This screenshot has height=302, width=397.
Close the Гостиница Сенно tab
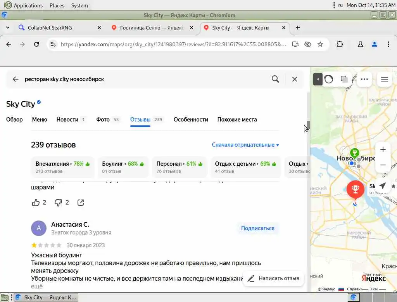192,28
